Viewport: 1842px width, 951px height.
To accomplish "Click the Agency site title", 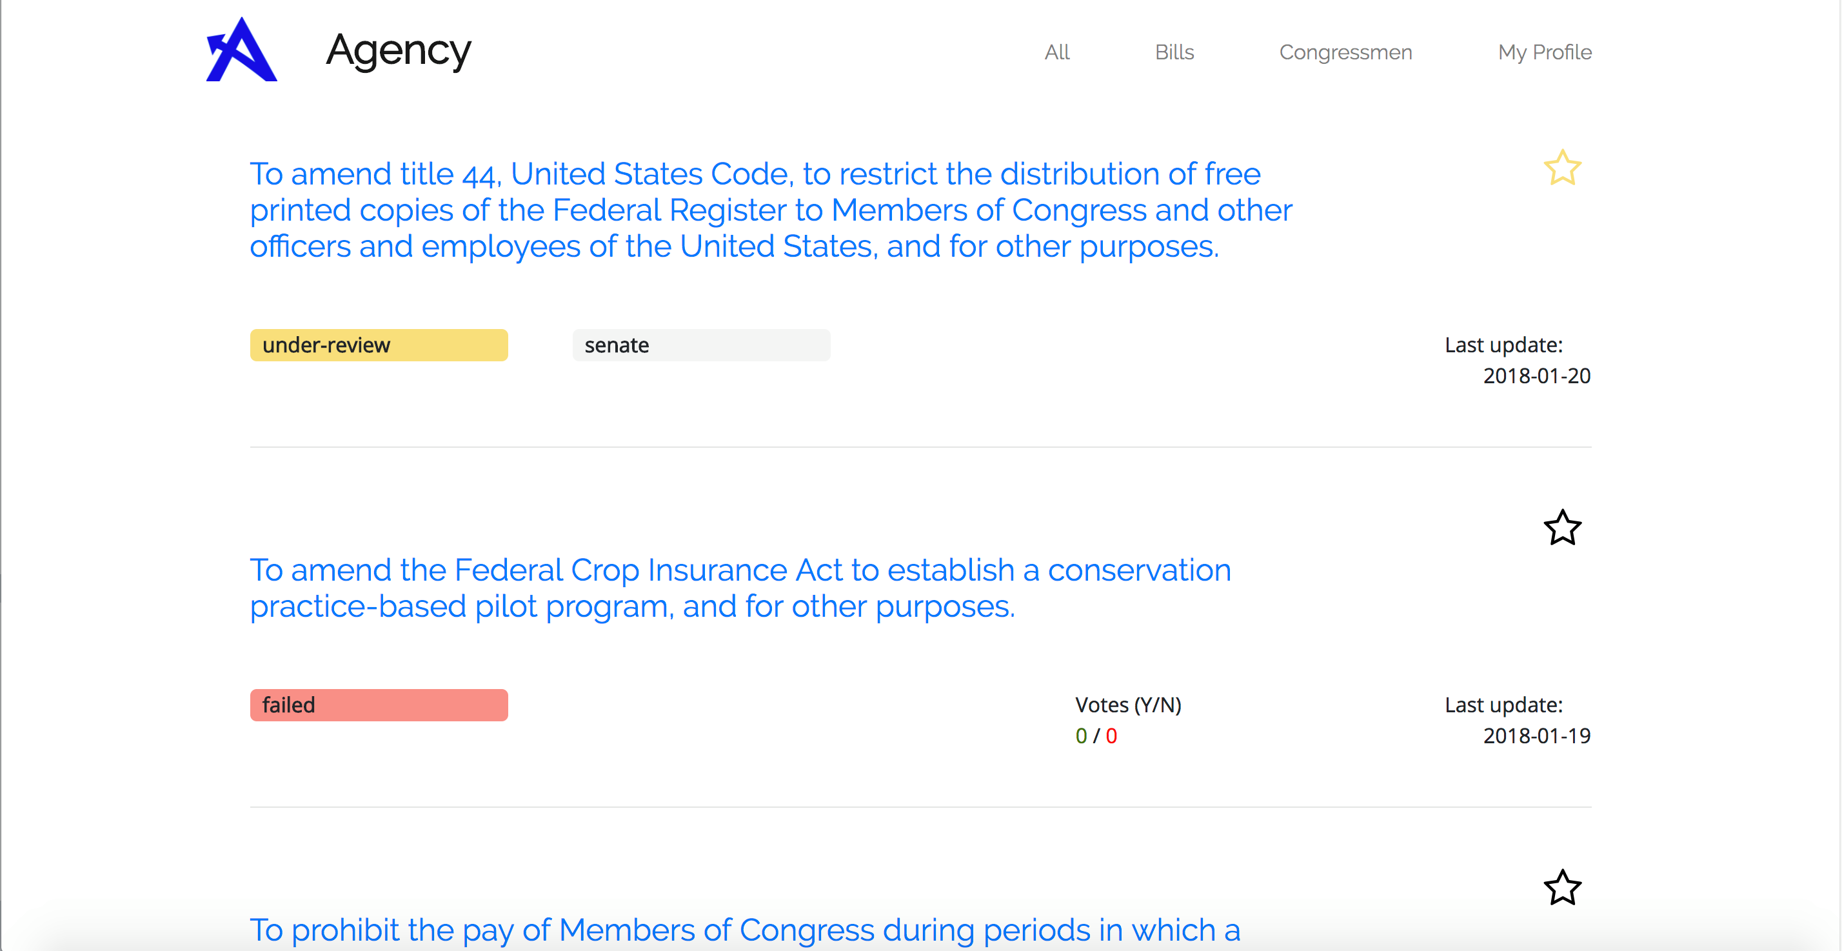I will [399, 51].
